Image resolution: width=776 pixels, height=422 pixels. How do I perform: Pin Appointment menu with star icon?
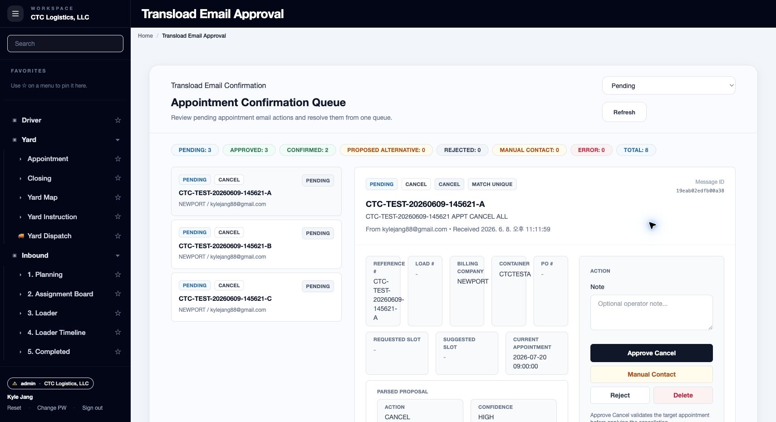tap(118, 159)
